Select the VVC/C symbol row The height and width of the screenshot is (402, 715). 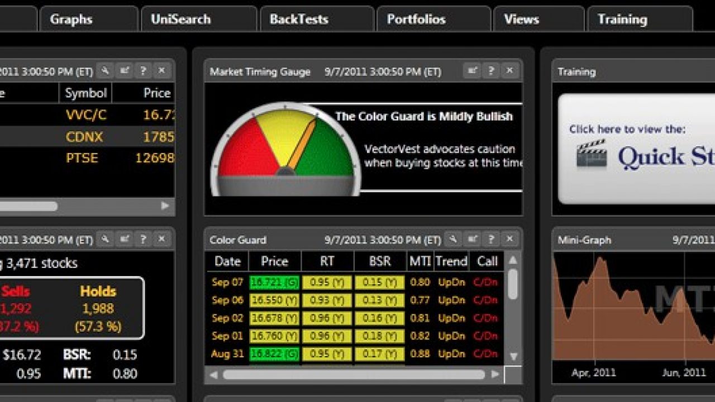coord(87,115)
